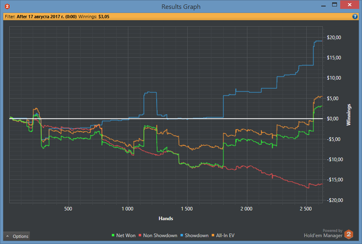The image size is (362, 244).
Task: Click the 'Powered by Hold'em Manager' text
Action: (x=323, y=233)
